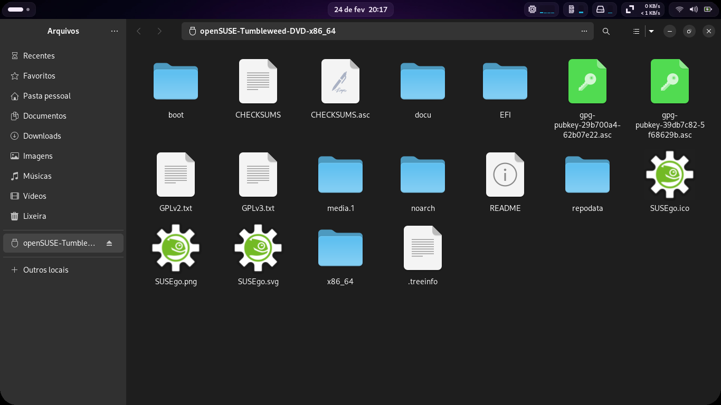The height and width of the screenshot is (405, 721).
Task: Select the CHECKSUMS.asc signature file
Action: pyautogui.click(x=340, y=81)
